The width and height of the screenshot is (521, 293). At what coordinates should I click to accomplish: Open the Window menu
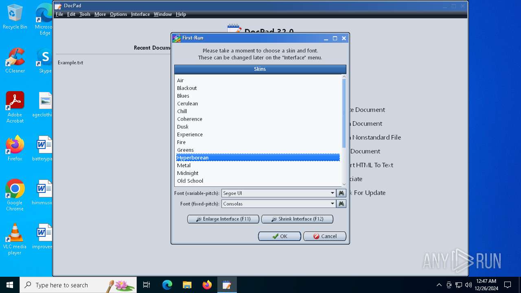click(163, 14)
